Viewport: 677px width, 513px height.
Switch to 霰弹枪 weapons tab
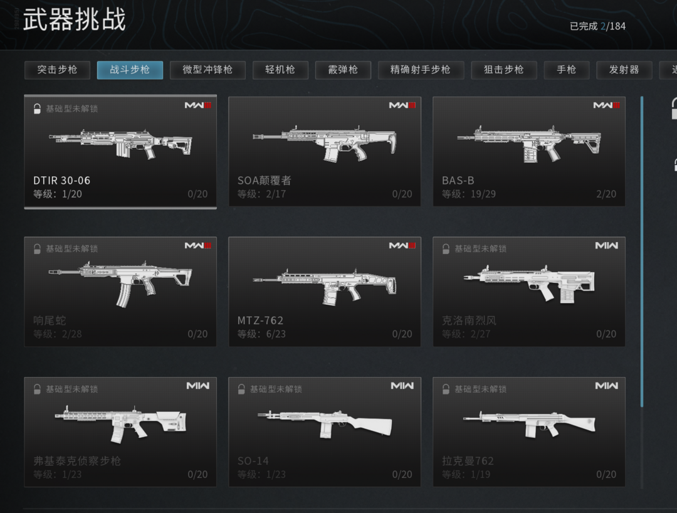click(343, 70)
